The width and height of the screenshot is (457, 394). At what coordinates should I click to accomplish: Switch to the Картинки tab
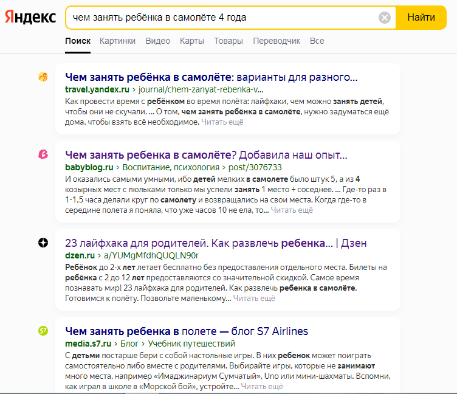(117, 41)
